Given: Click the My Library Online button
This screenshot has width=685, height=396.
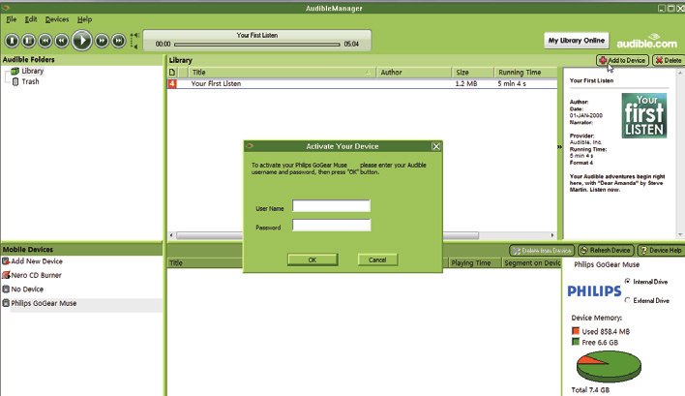Looking at the screenshot, I should [577, 41].
